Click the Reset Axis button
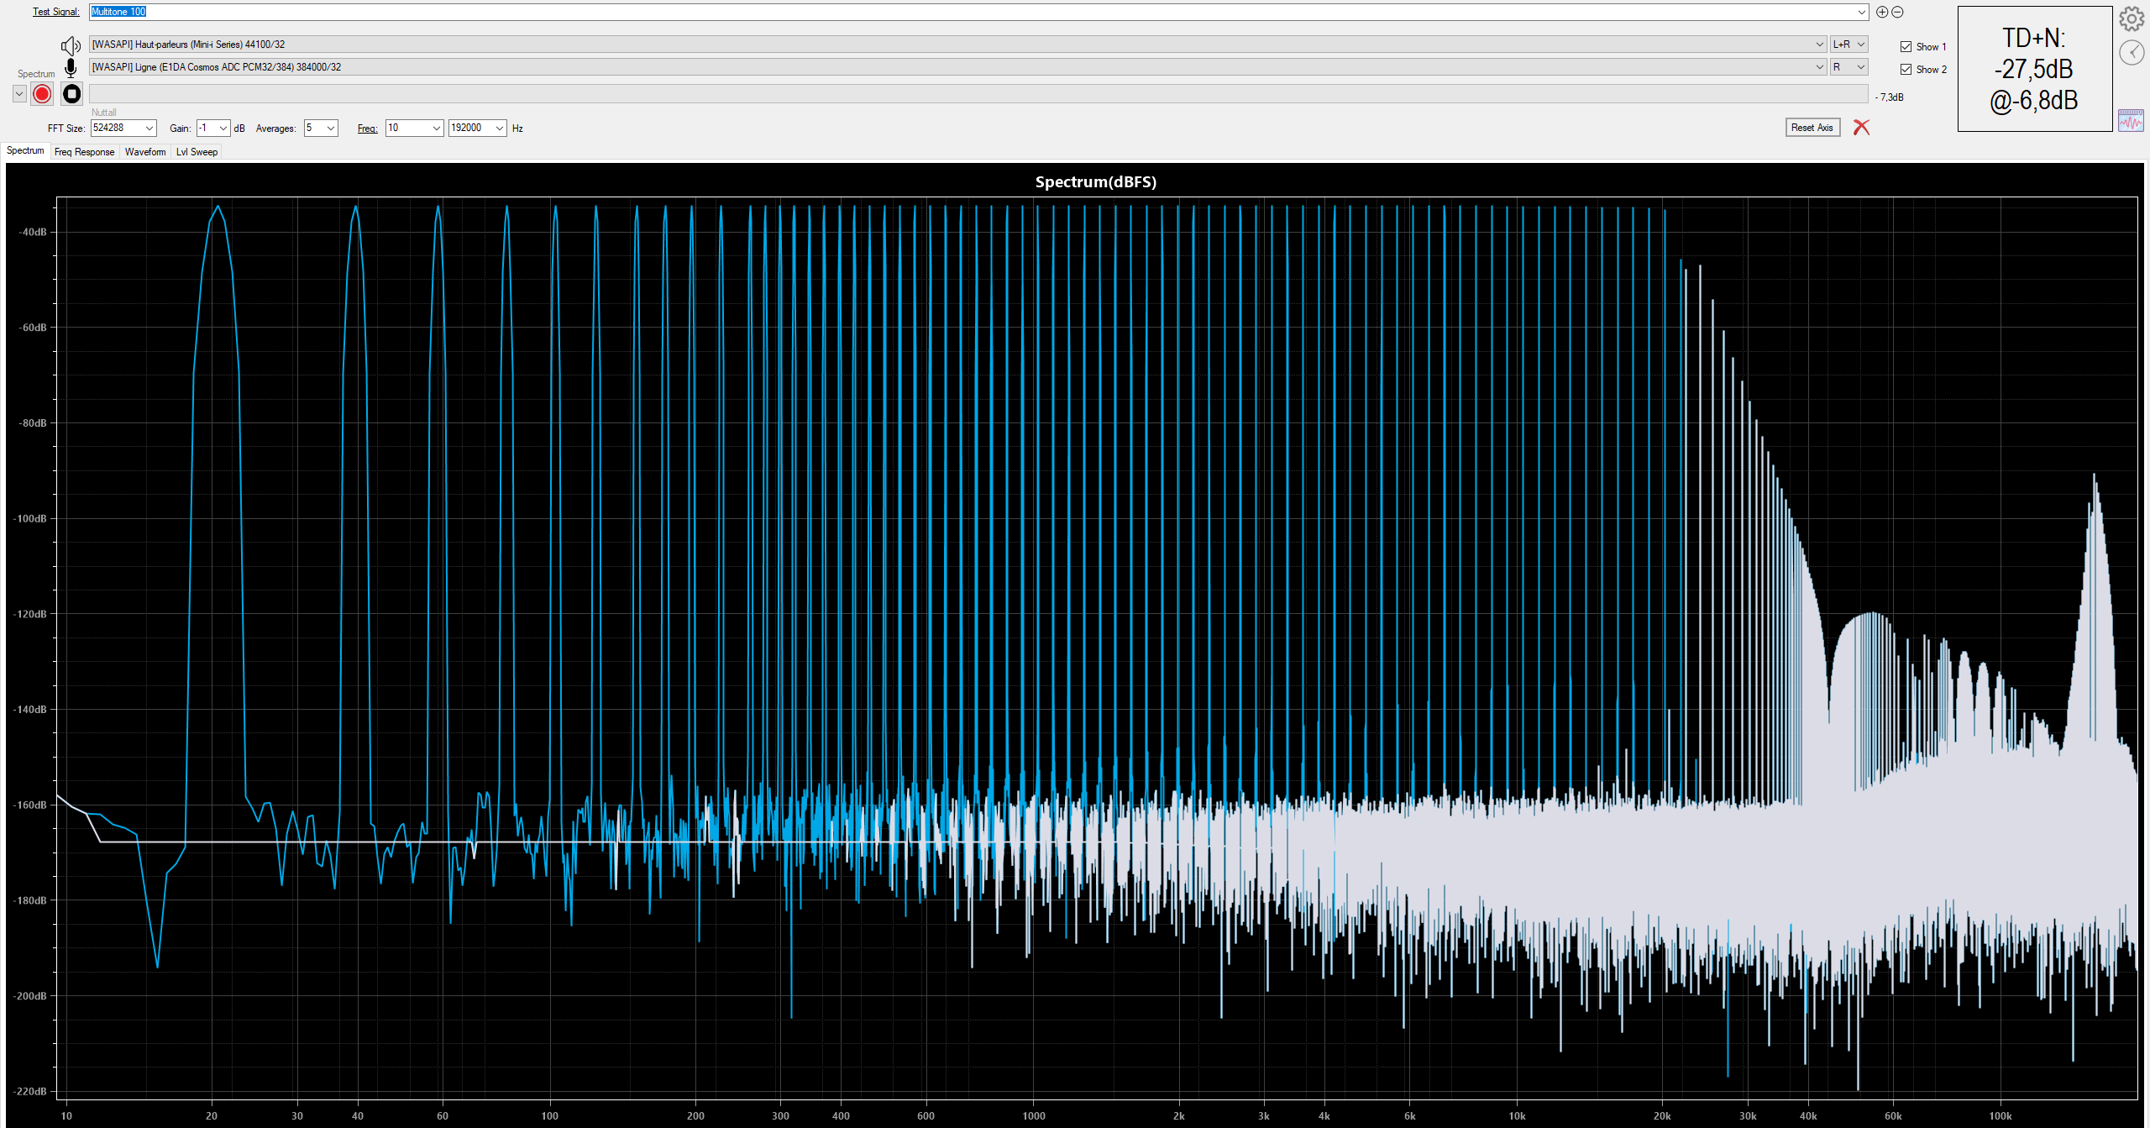Screen dimensions: 2150x1128 point(1812,128)
